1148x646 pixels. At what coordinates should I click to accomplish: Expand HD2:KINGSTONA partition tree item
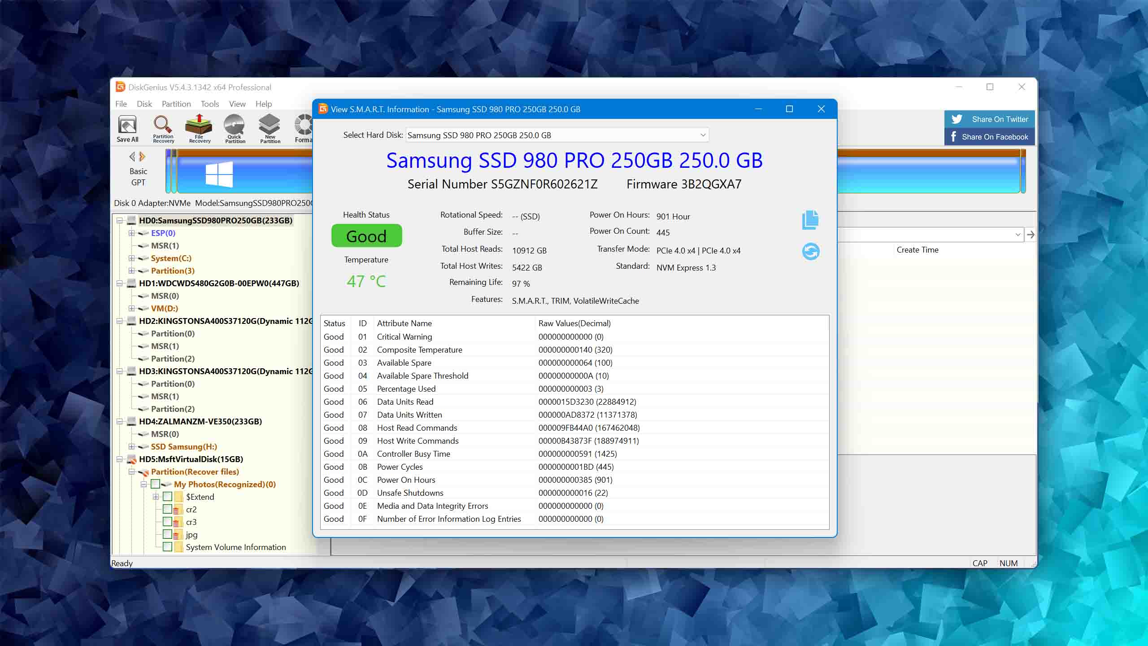point(120,321)
